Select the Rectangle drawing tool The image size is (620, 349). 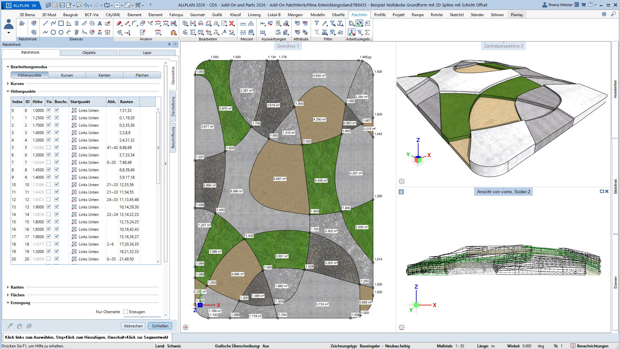[x=61, y=23]
